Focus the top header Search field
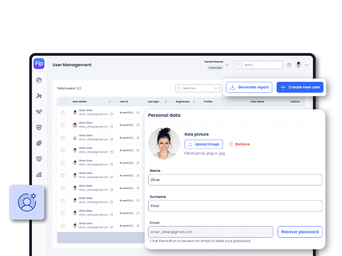342x256 pixels. [x=260, y=65]
